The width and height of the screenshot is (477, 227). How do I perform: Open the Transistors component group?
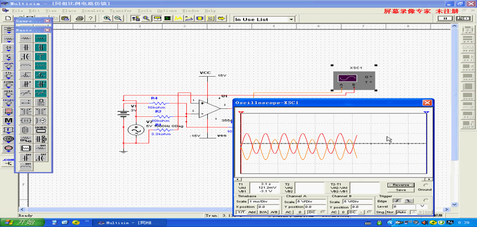coord(9,57)
